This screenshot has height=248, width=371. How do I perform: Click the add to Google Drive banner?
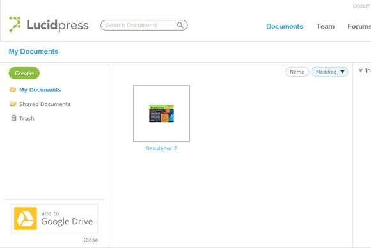pos(54,219)
